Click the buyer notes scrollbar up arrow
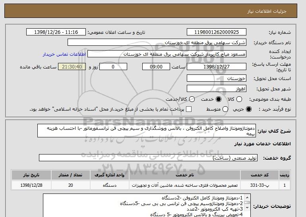The width and height of the screenshot is (306, 217). 247,197
